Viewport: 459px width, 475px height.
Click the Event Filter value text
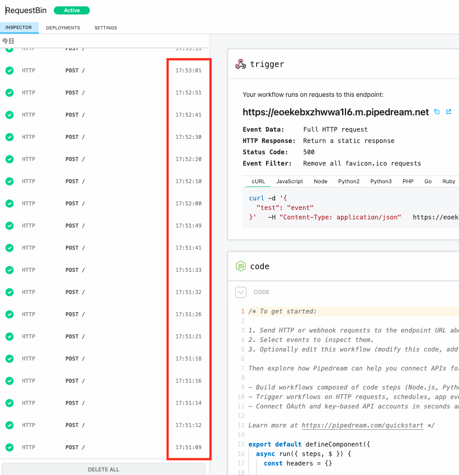[x=362, y=163]
